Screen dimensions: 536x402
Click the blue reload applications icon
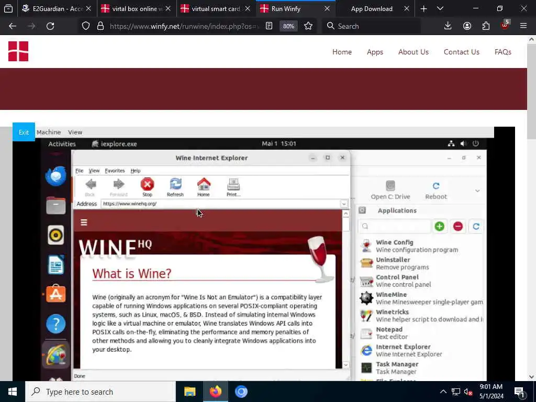476,226
